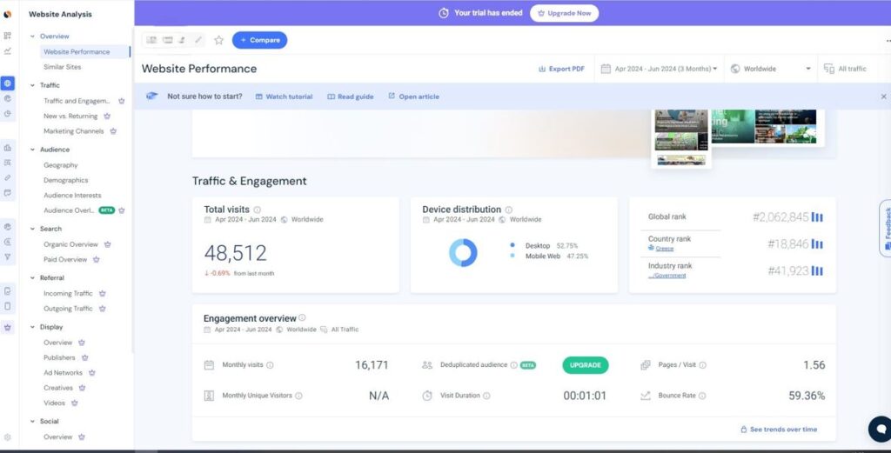Viewport: 891px width, 453px height.
Task: Open Traffic and Engagement page
Action: tap(77, 101)
